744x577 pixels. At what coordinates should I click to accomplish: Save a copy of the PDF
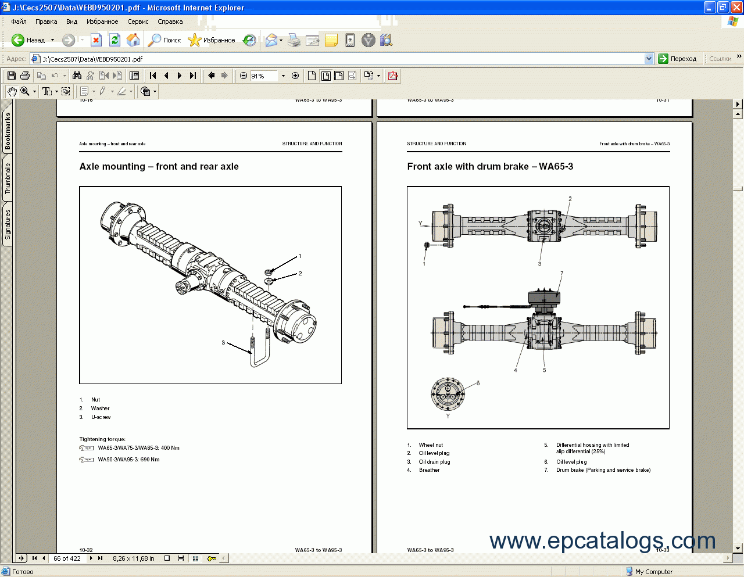(11, 76)
